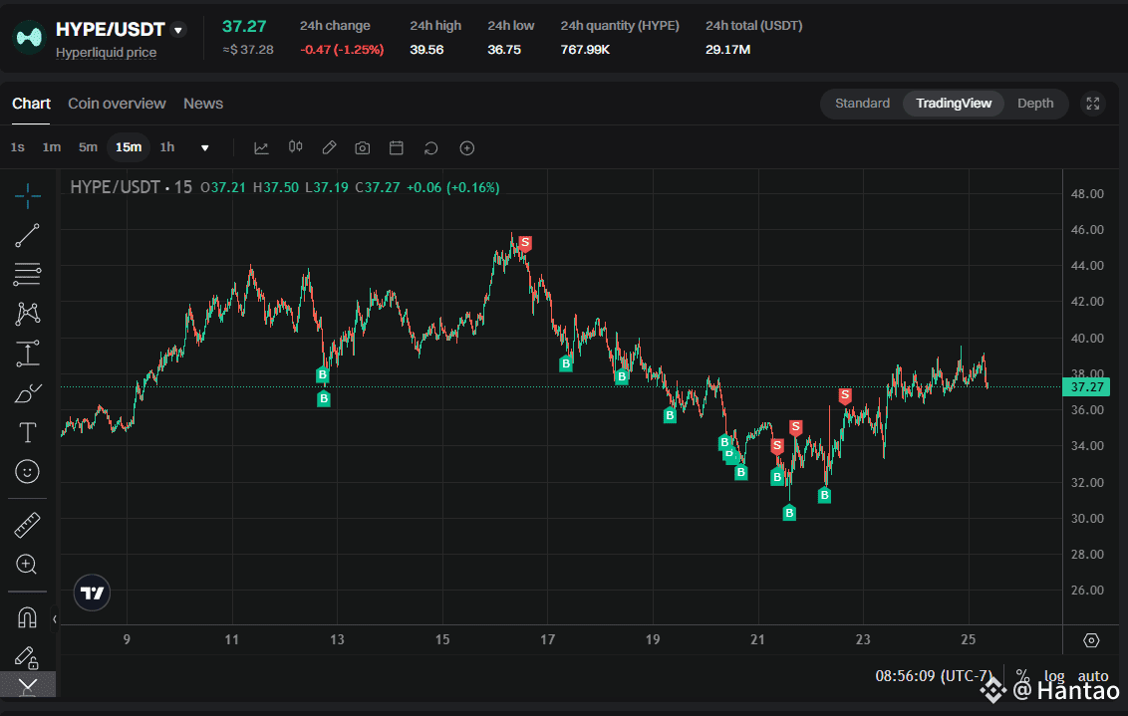Select the price range measure tool
The image size is (1128, 716).
pos(27,353)
